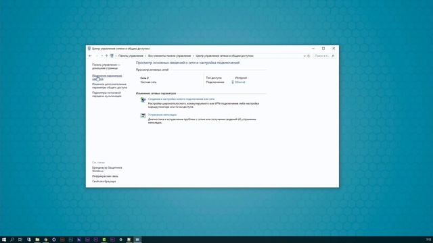Open the address bar history dropdown
433x243 pixels.
pos(304,56)
